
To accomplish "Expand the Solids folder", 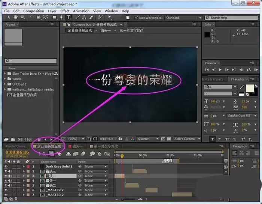I will [x=5, y=78].
